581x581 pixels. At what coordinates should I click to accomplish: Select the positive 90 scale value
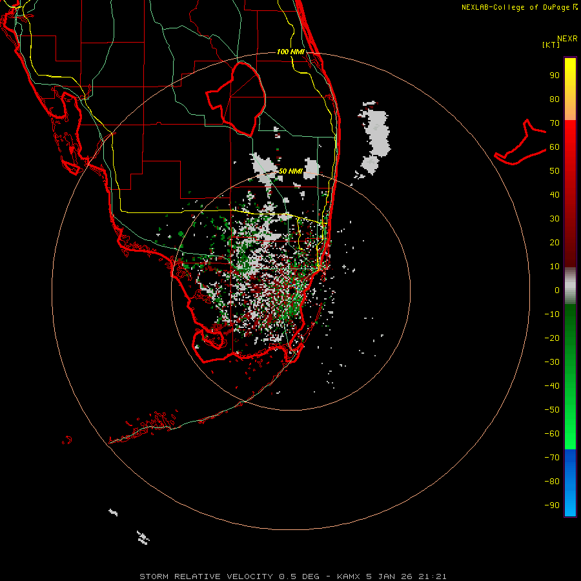pos(555,76)
